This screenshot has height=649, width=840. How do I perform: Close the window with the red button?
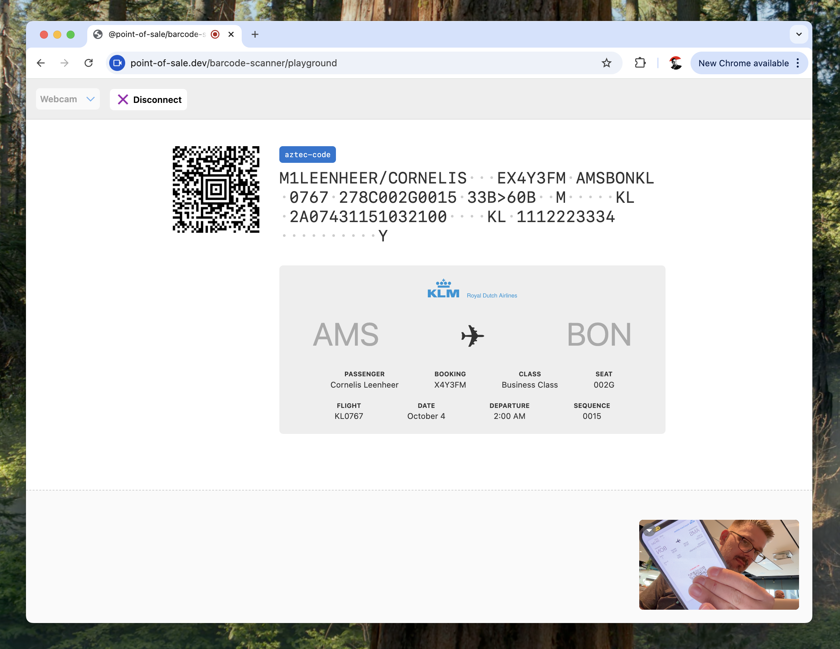tap(44, 35)
